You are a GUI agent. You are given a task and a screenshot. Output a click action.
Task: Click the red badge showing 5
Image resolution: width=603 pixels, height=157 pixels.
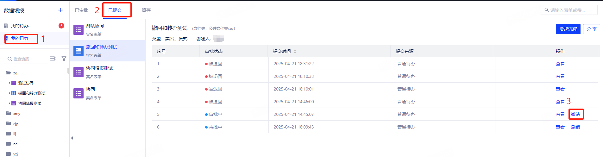[61, 26]
